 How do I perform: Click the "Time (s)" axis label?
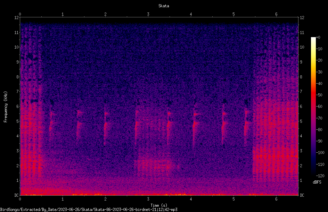tap(159, 205)
